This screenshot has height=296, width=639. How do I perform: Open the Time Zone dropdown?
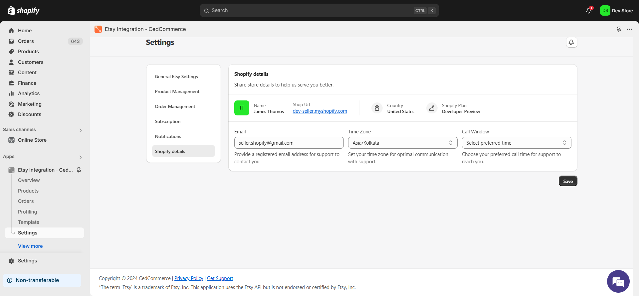click(x=403, y=143)
